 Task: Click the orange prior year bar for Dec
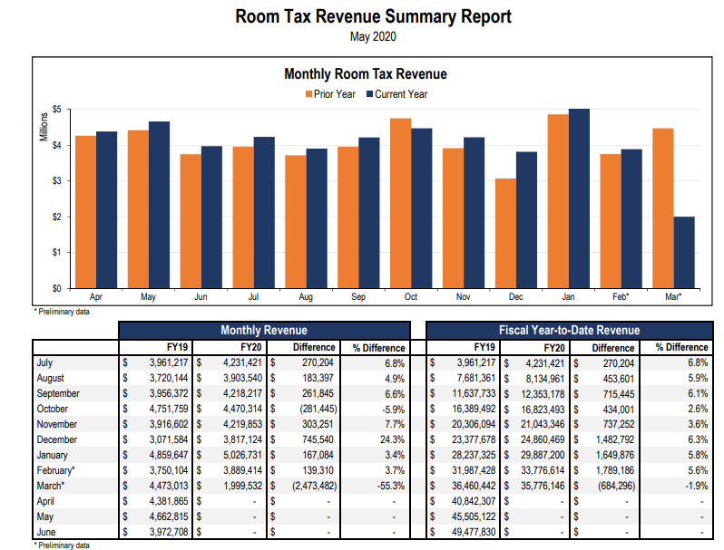(x=504, y=233)
